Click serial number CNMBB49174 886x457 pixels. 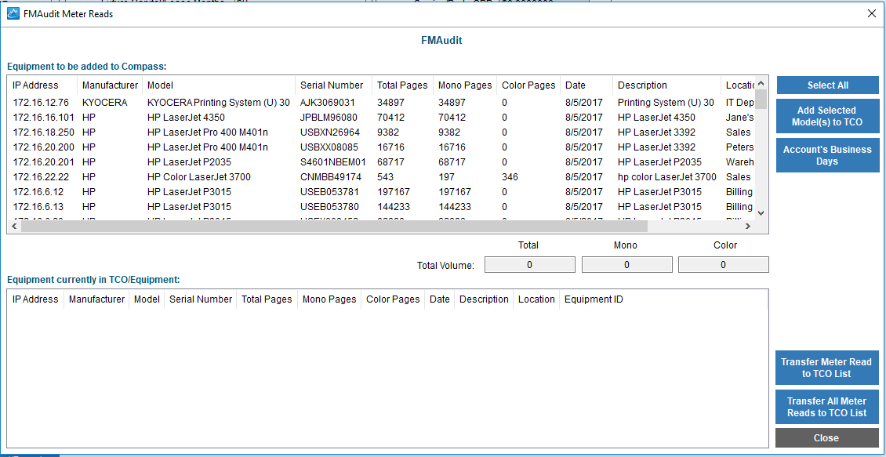pos(331,177)
